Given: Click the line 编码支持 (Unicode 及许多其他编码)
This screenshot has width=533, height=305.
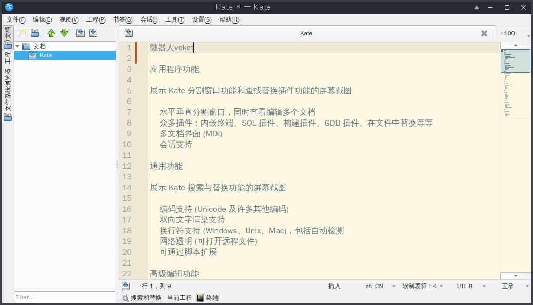Looking at the screenshot, I should click(224, 209).
